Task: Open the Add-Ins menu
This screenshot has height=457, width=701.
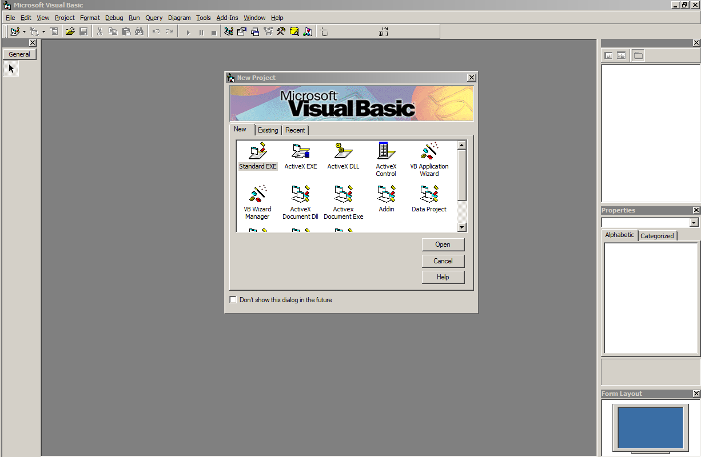Action: click(x=227, y=18)
